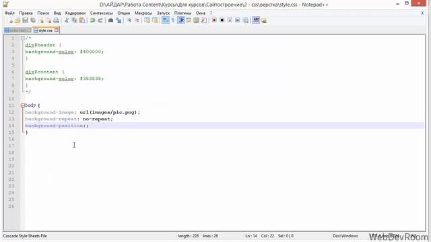Click the url(images/pic.png) value
The image size is (431, 242).
[x=108, y=112]
